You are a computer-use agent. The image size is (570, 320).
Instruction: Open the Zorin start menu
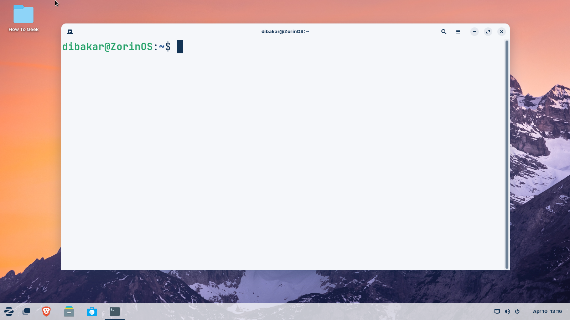(x=9, y=311)
